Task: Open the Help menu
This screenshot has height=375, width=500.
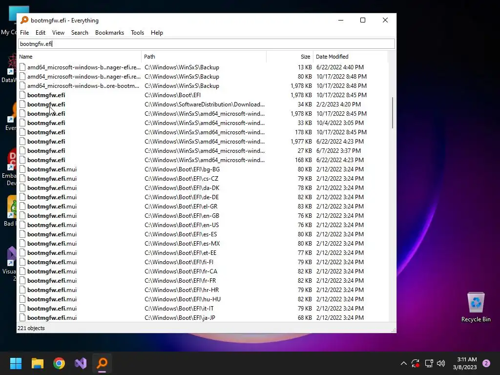Action: tap(157, 33)
